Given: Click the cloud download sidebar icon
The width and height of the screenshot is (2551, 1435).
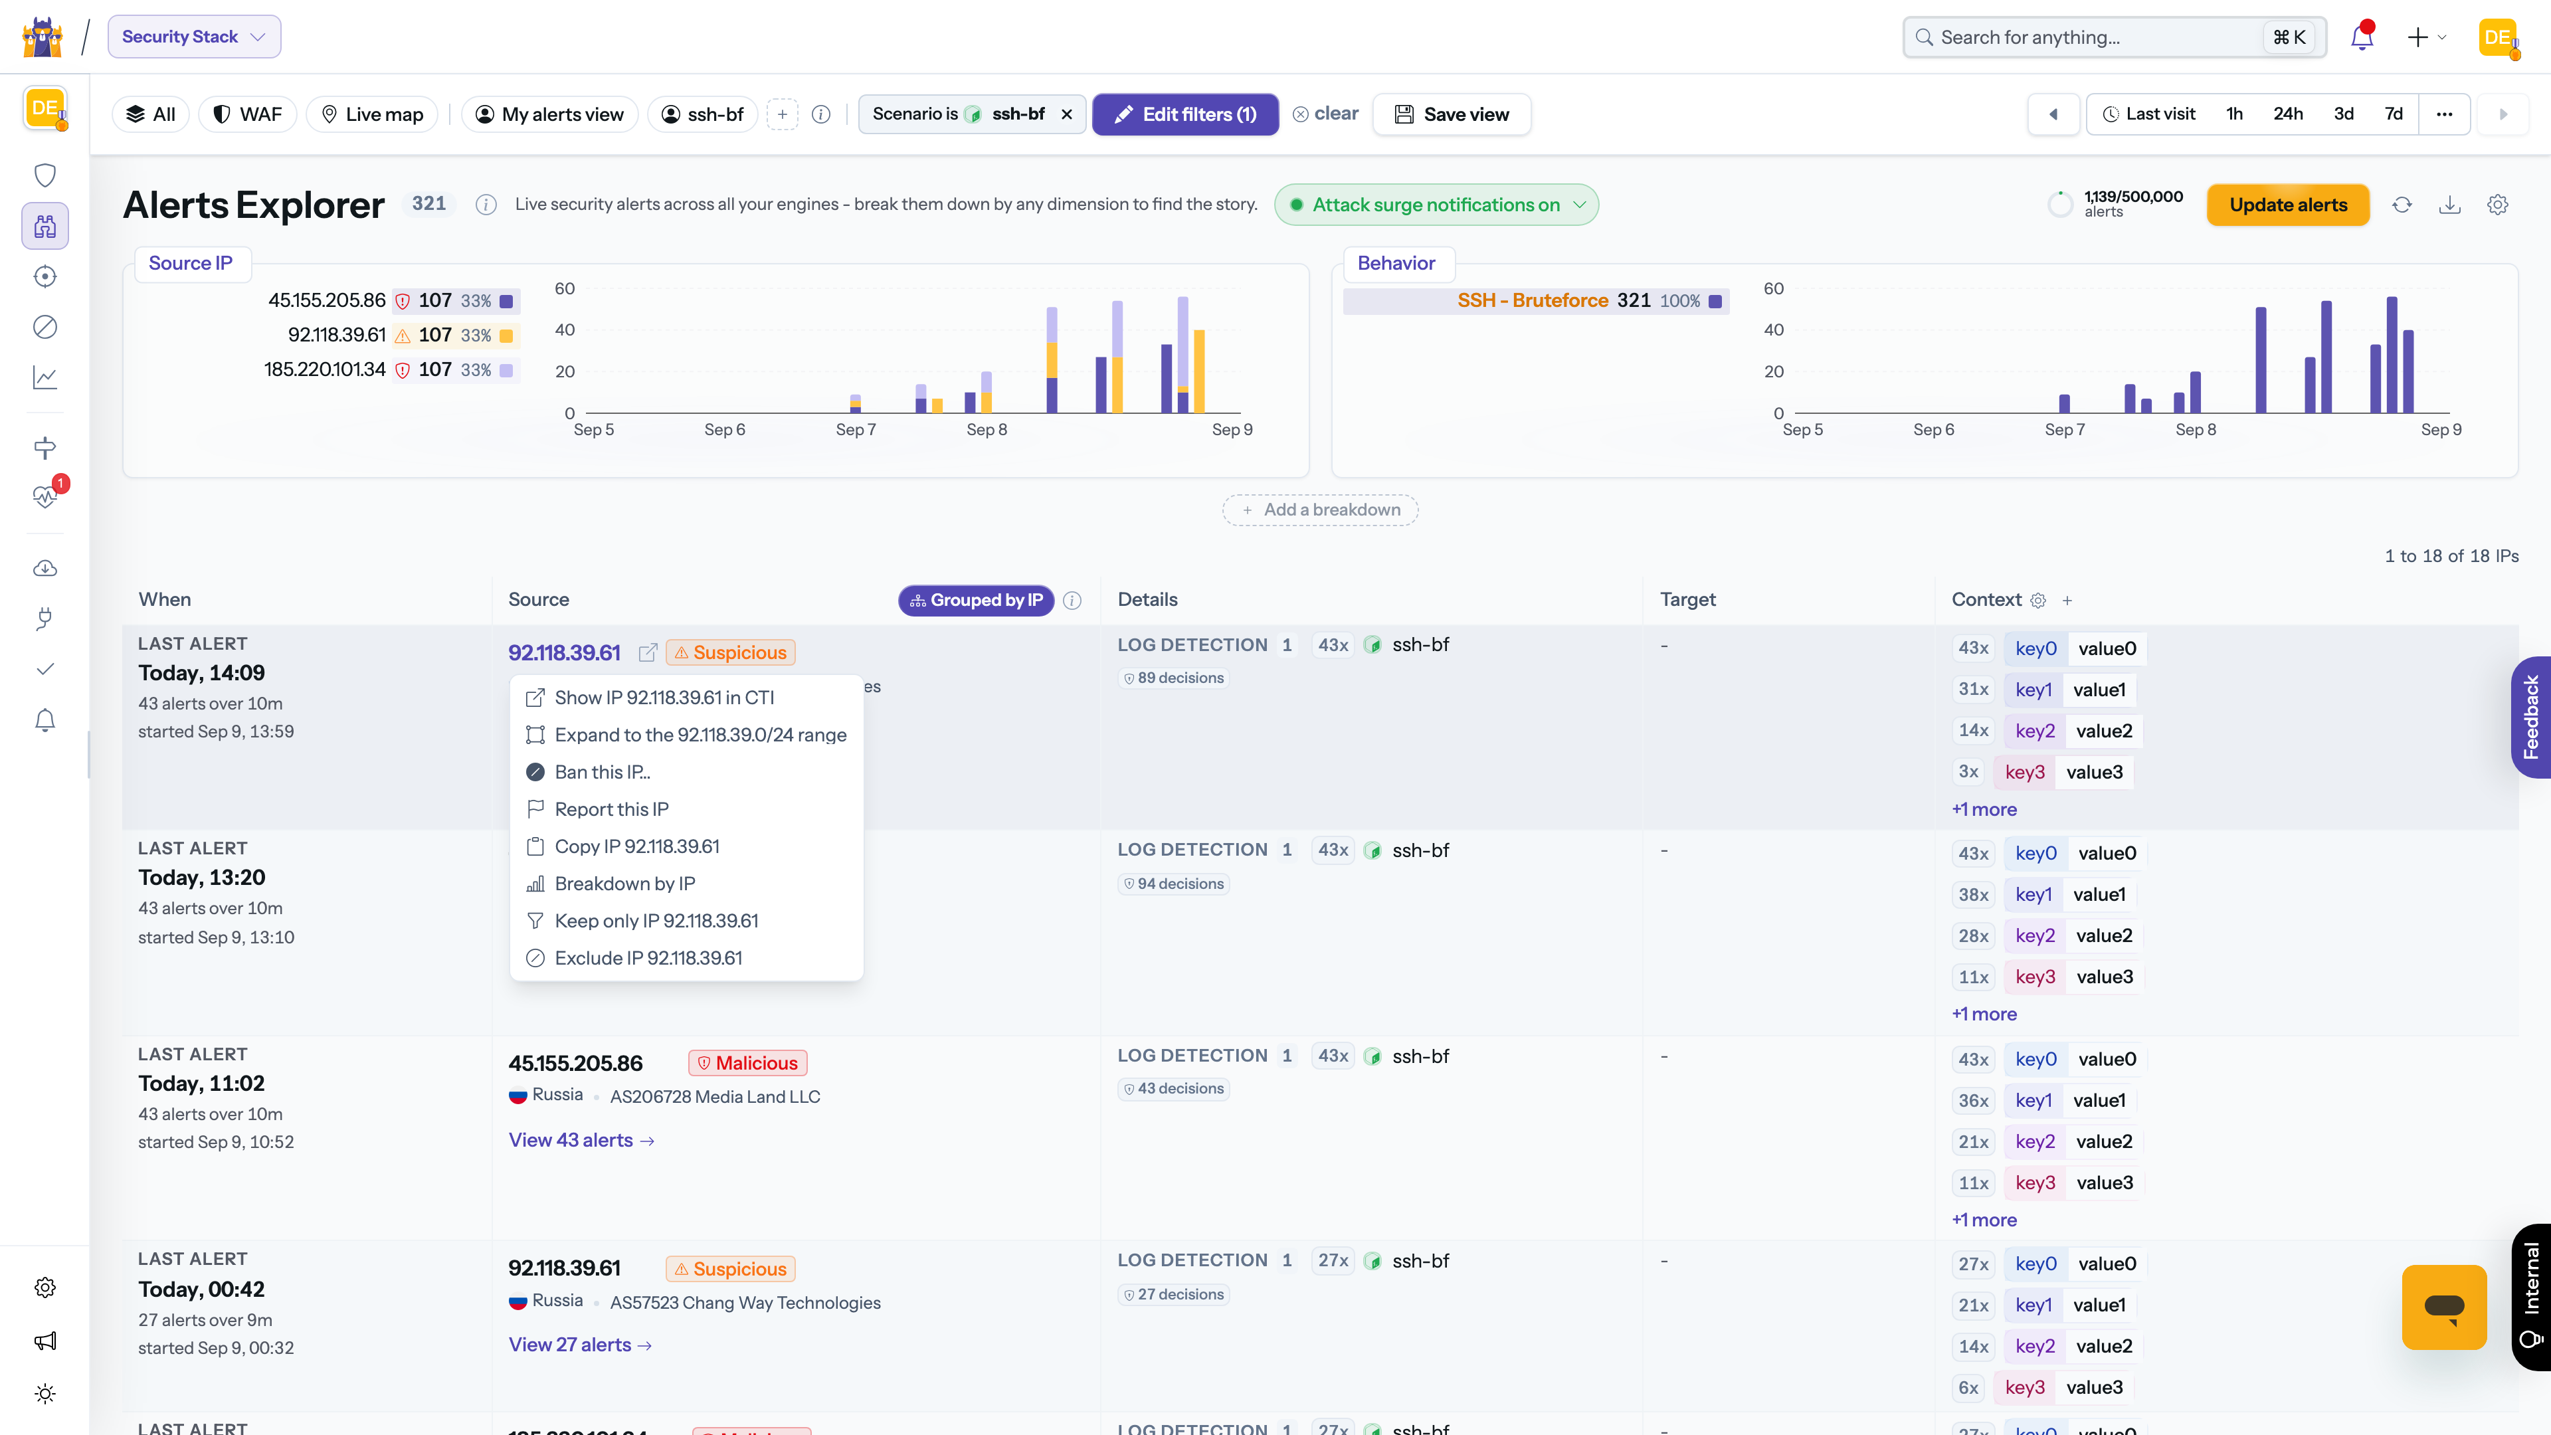Looking at the screenshot, I should (x=45, y=569).
